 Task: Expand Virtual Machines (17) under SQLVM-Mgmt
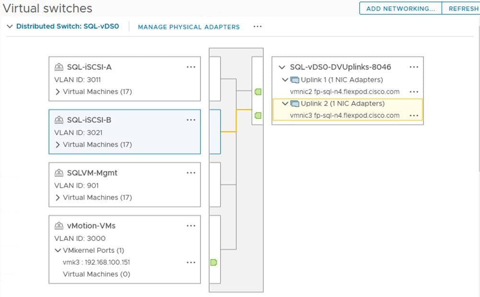click(x=57, y=197)
